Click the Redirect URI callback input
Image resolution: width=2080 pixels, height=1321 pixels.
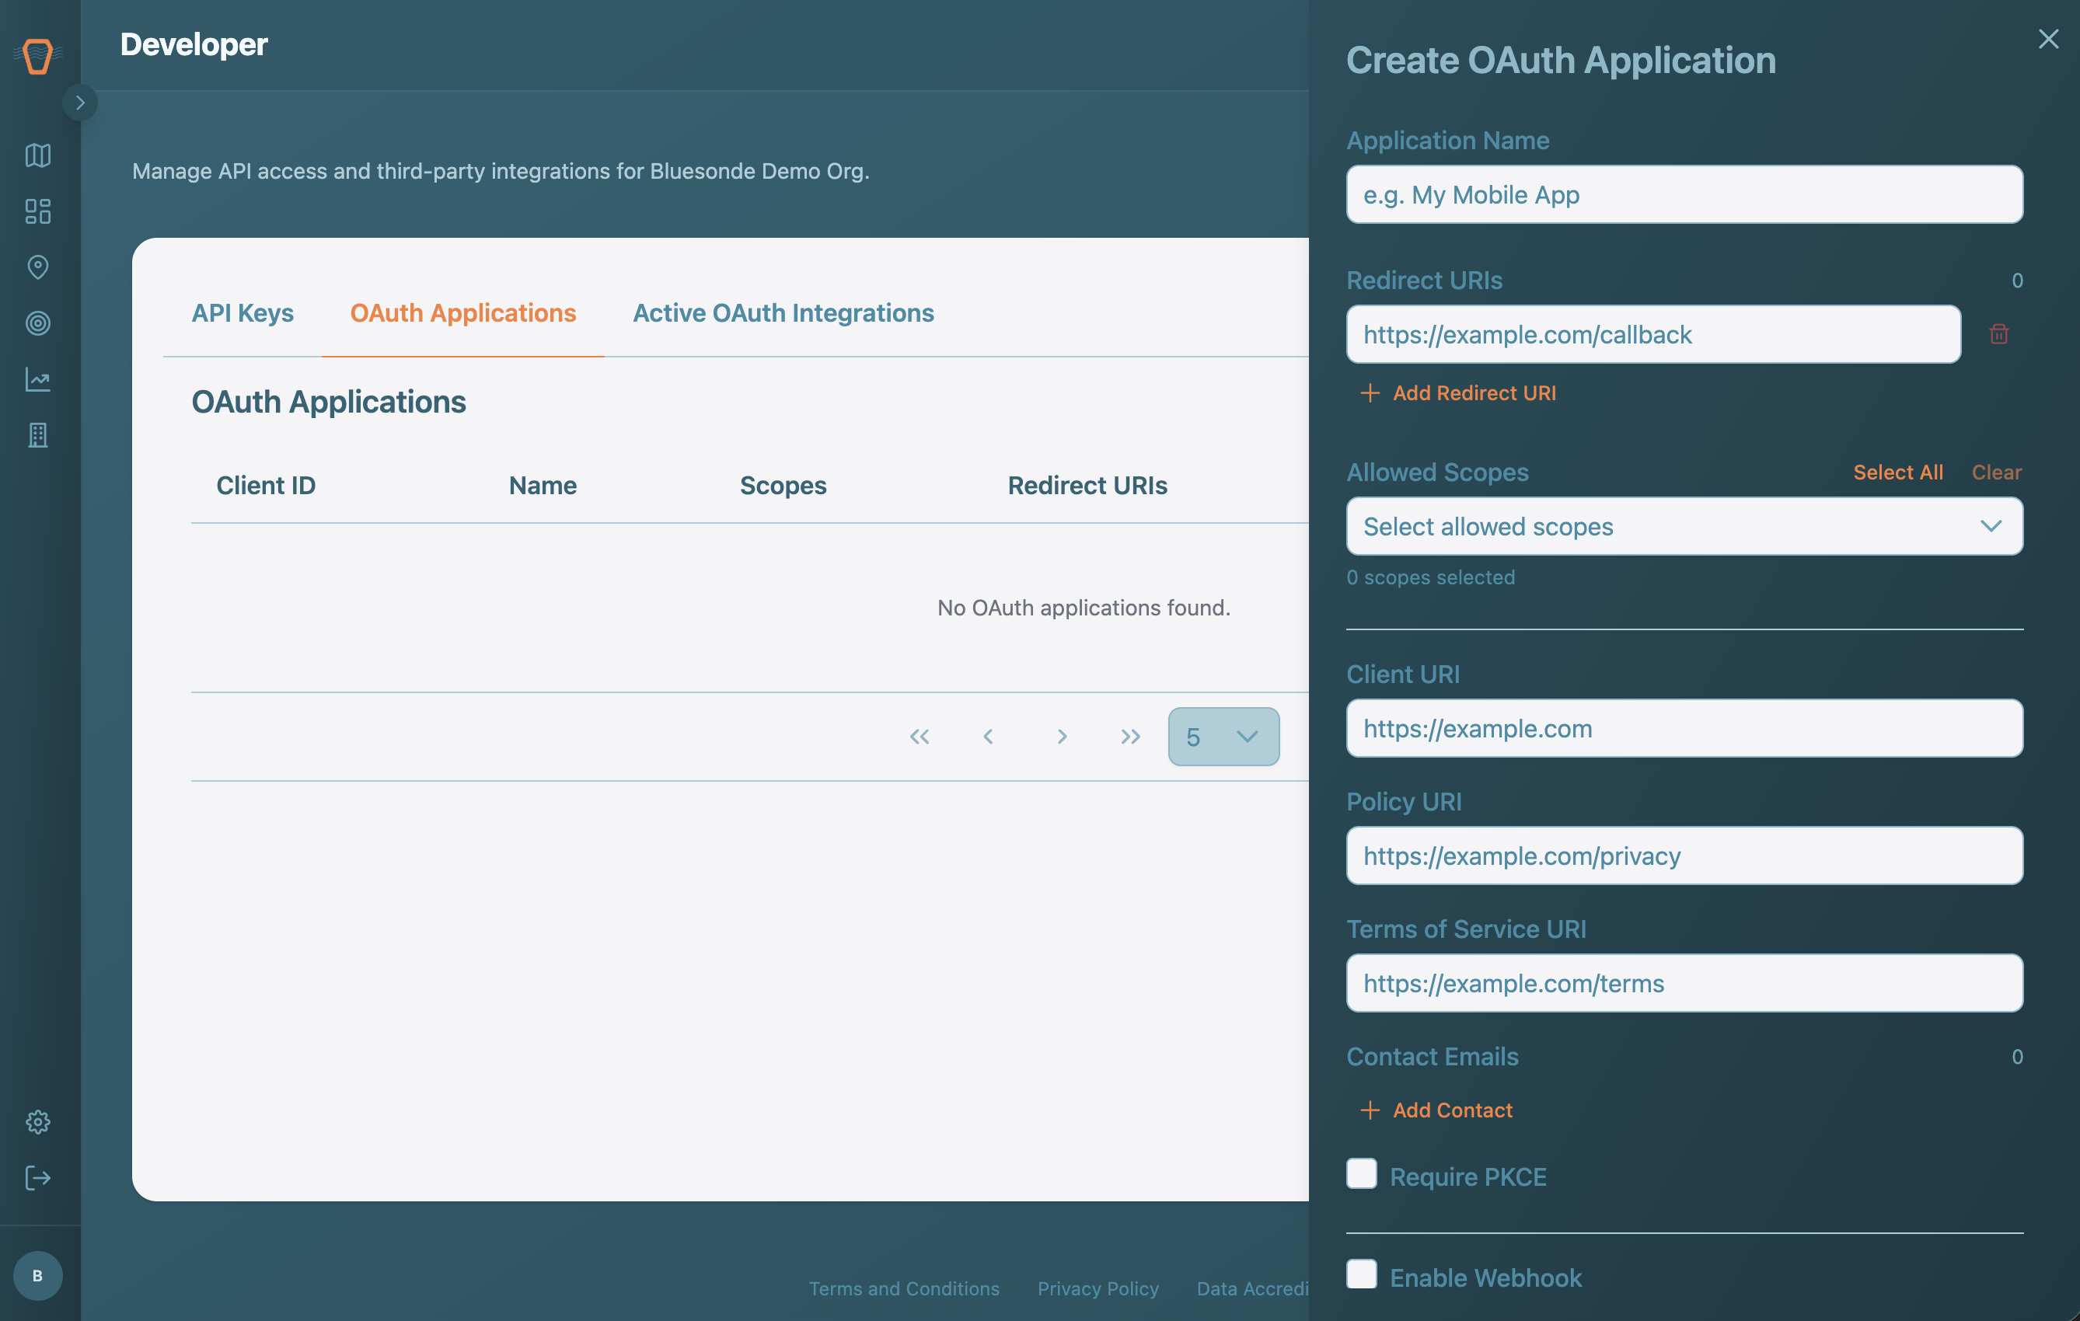1653,334
